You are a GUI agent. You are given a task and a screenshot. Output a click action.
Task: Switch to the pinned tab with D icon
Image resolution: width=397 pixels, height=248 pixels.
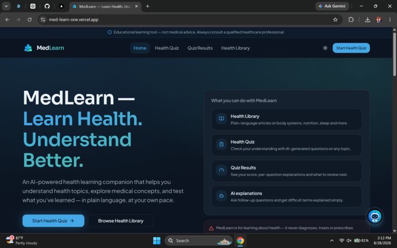pos(19,6)
